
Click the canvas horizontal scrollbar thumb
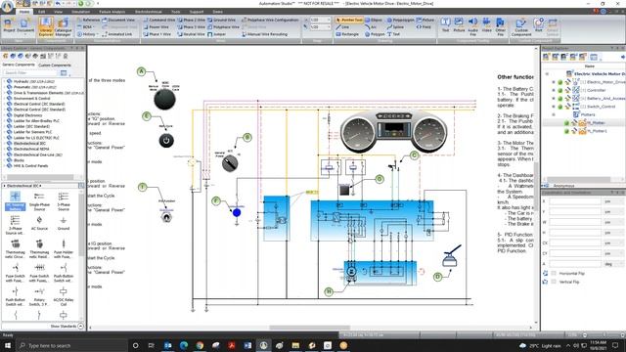(x=309, y=328)
